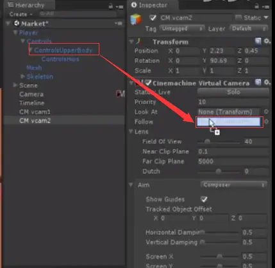The height and width of the screenshot is (268, 275).
Task: Toggle the CM vcam2 active checkbox
Action: (153, 17)
